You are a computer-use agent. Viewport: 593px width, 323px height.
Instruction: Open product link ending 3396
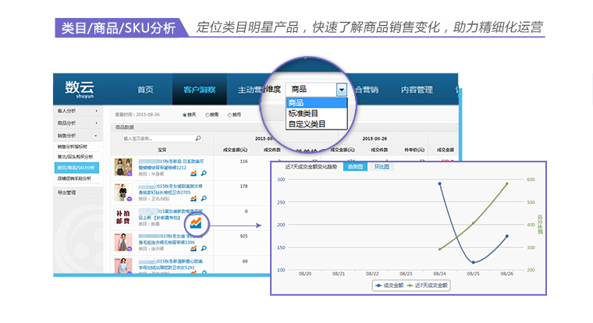pyautogui.click(x=170, y=239)
